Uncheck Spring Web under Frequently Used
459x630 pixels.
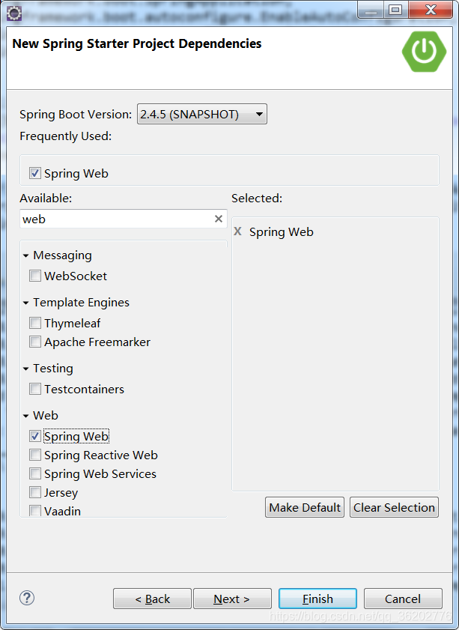35,173
